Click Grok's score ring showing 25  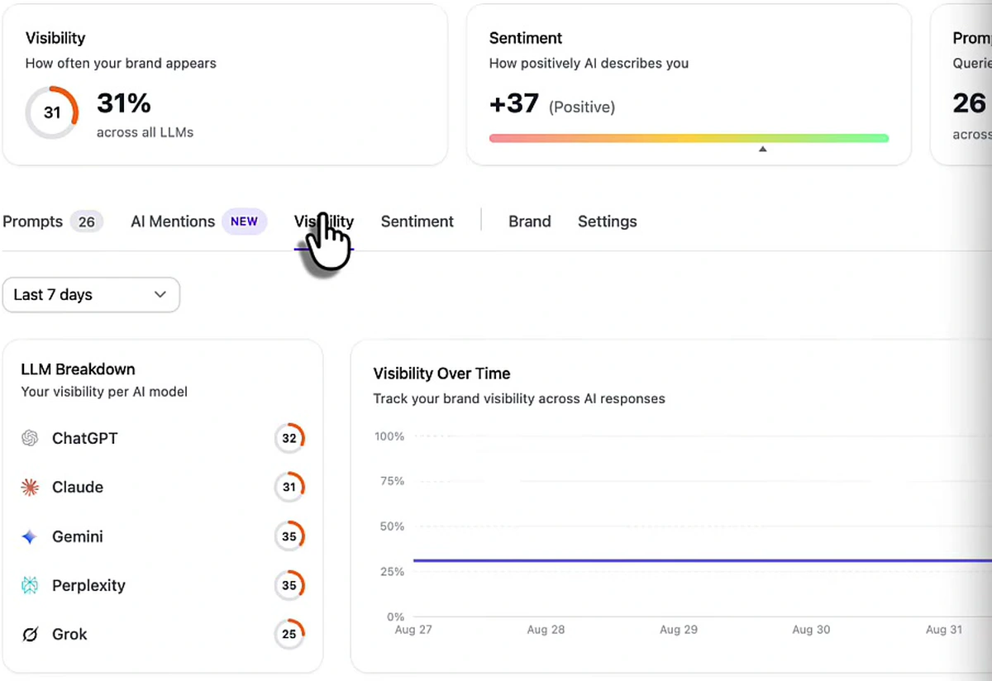pos(289,635)
